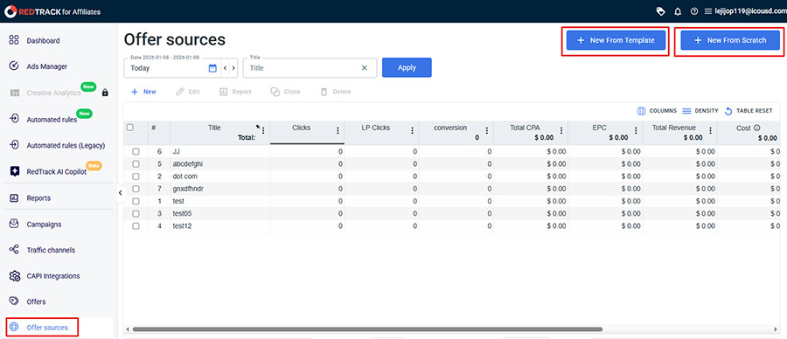Image resolution: width=787 pixels, height=339 pixels.
Task: Click the COLUMNS table icon
Action: (x=641, y=111)
